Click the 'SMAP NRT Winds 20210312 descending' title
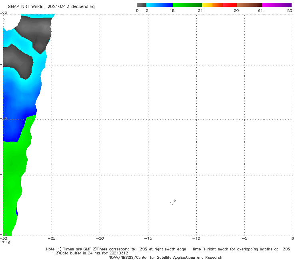 [51, 7]
